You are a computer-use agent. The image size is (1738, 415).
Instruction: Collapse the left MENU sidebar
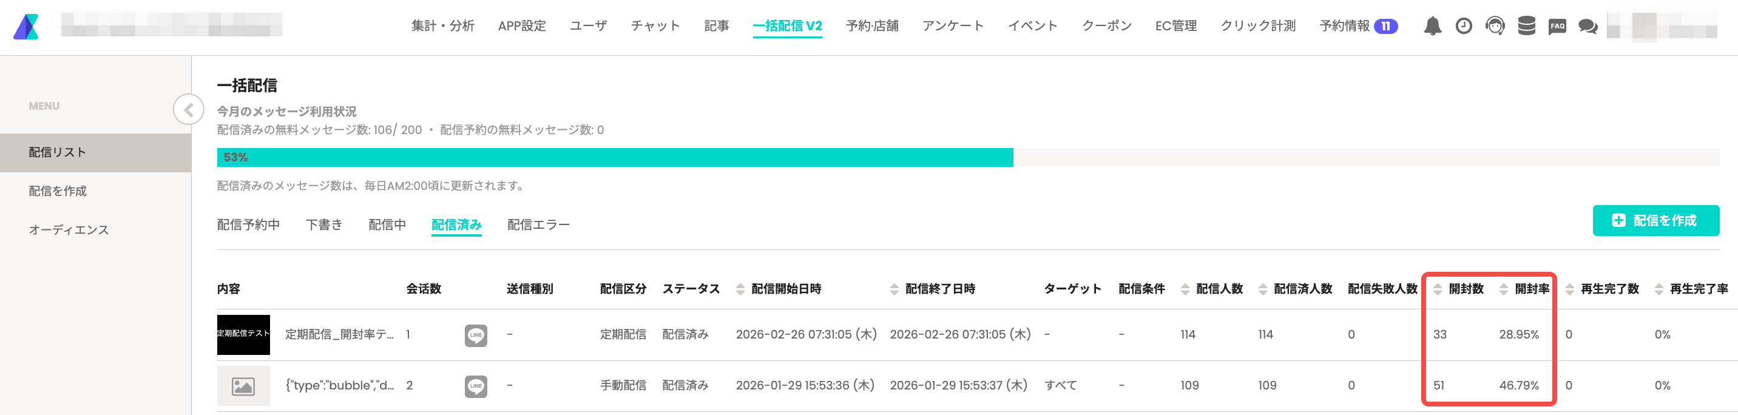tap(188, 109)
